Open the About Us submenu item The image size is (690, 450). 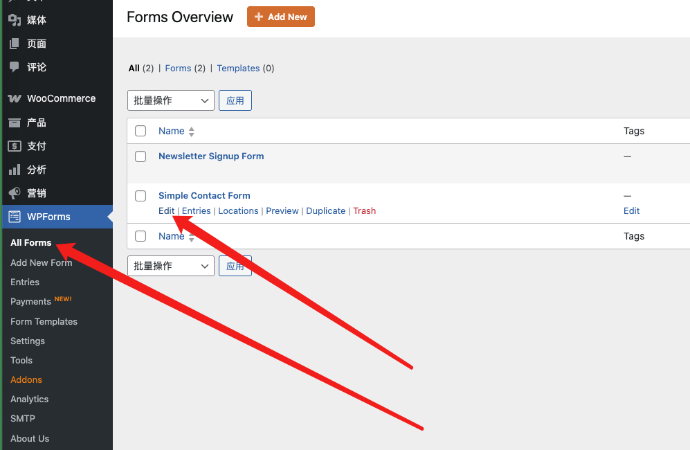[x=30, y=438]
